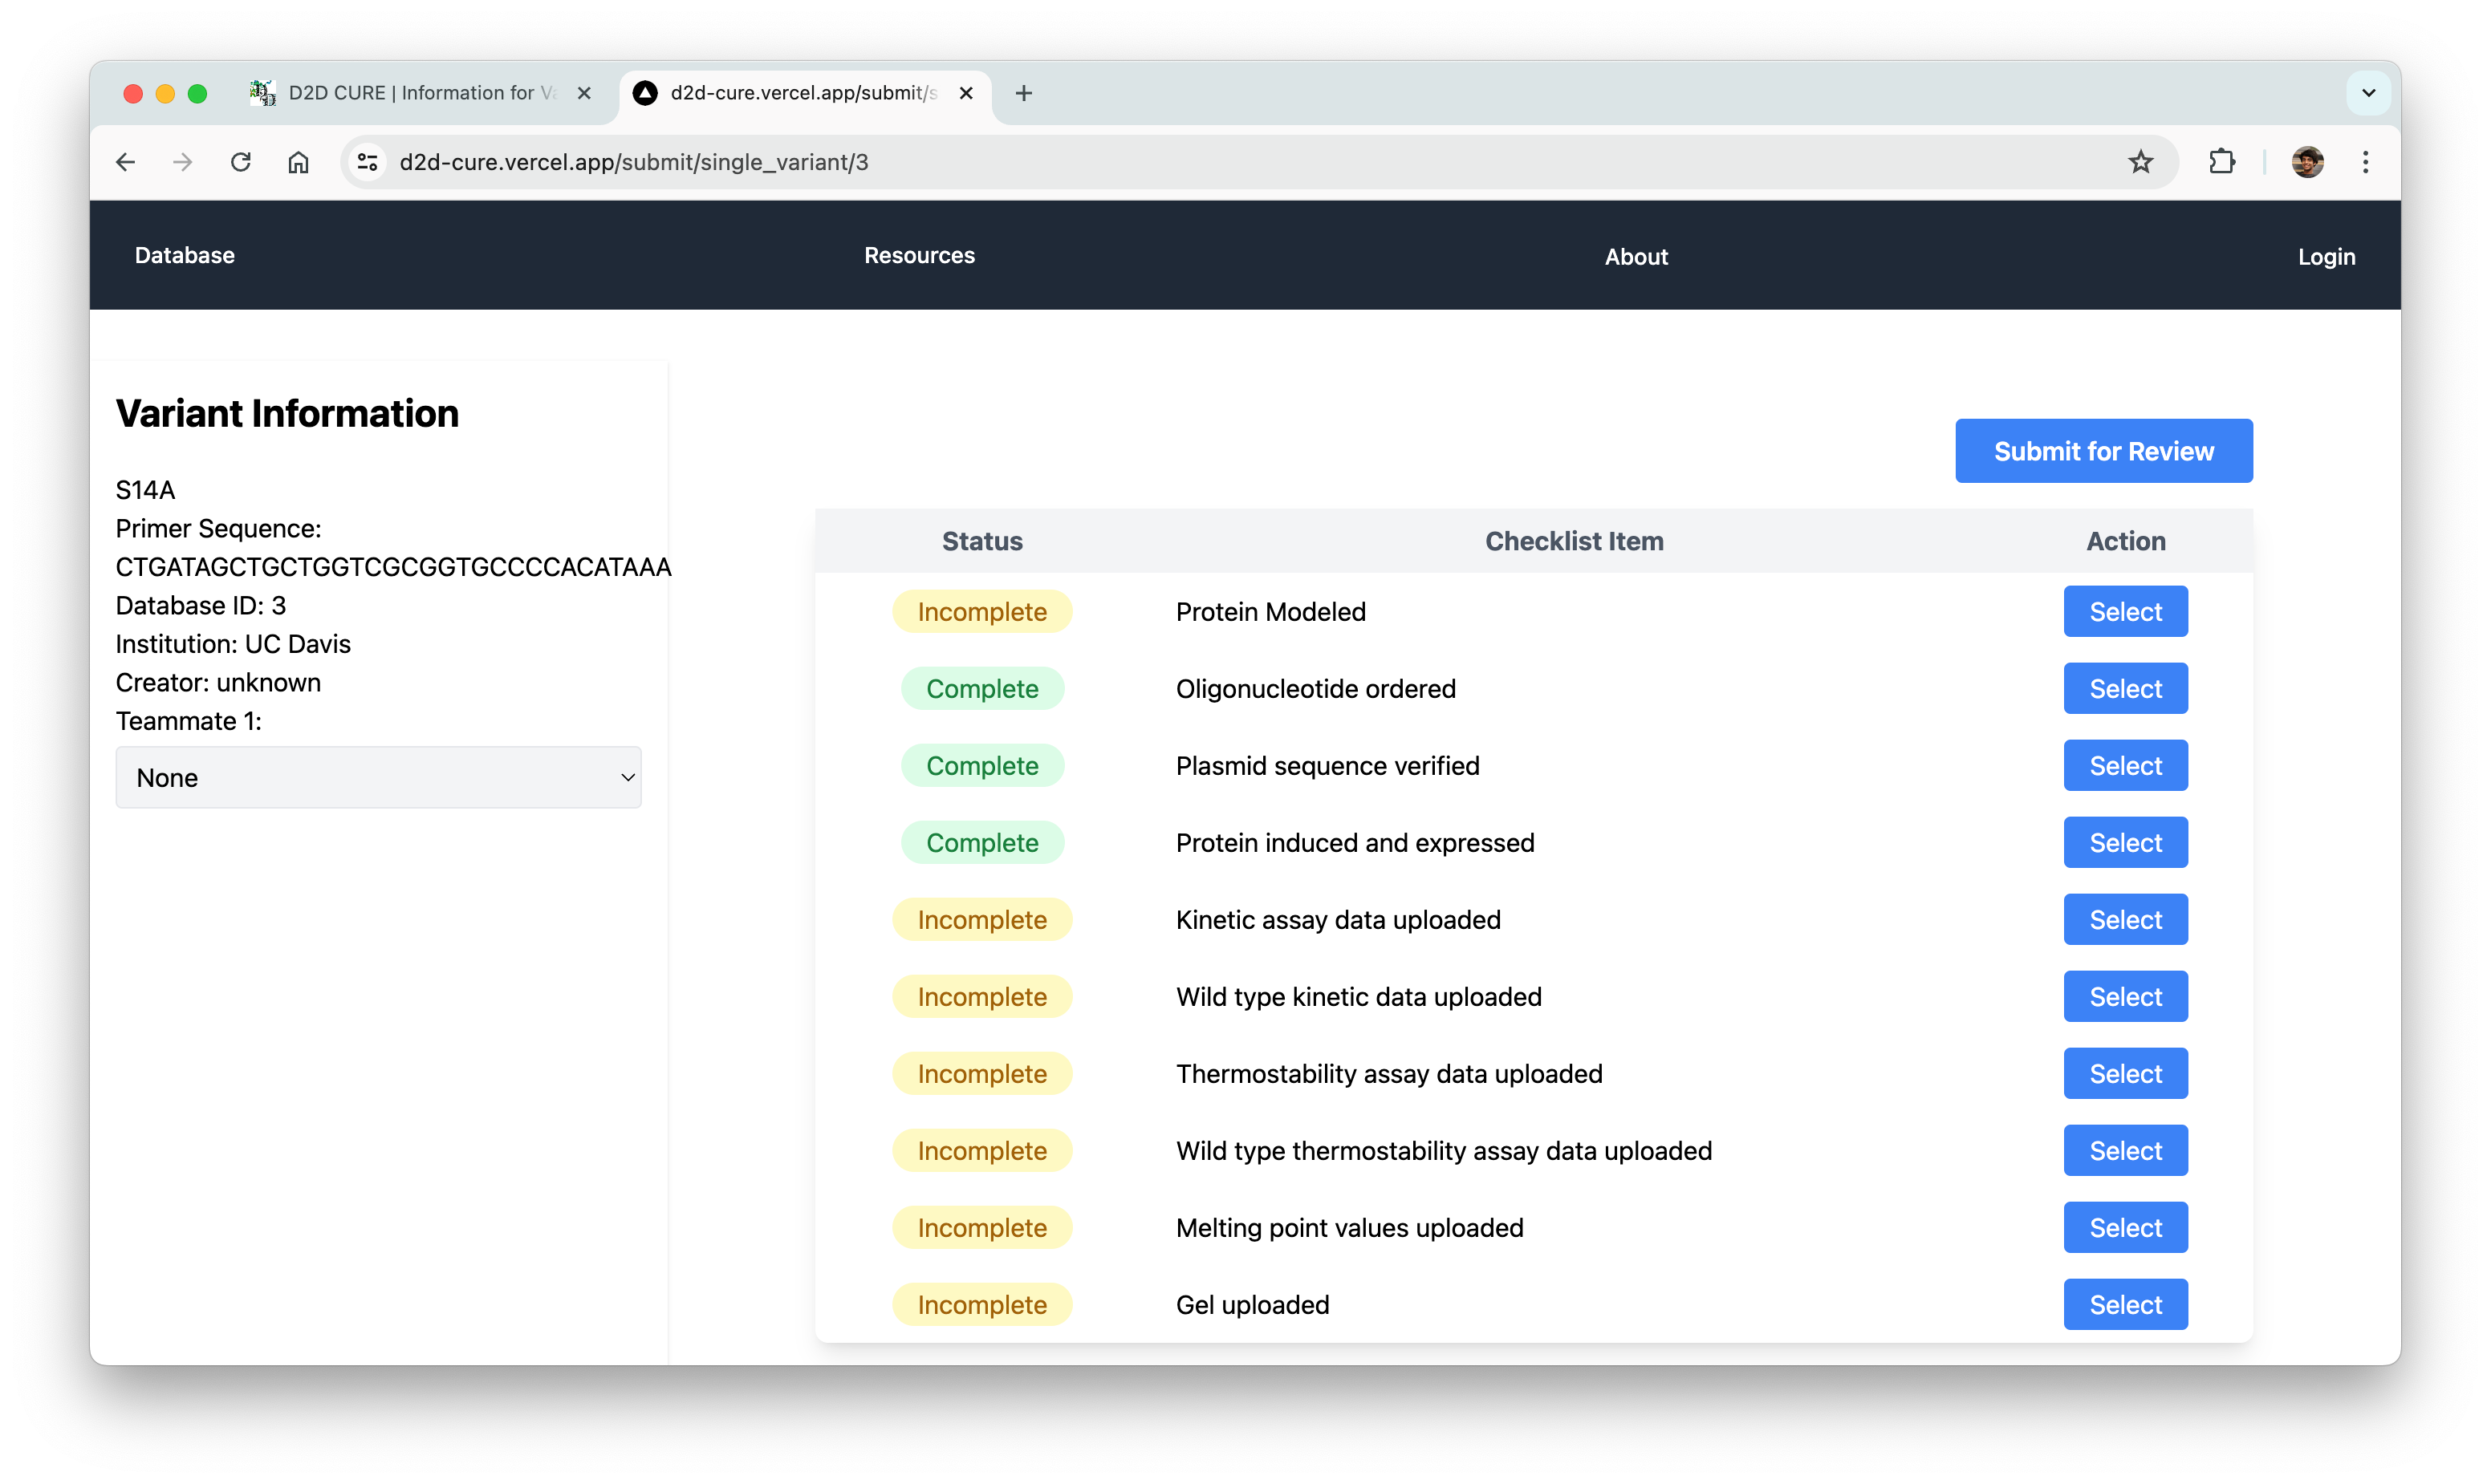Select the Protein Modeled checklist item

point(2125,611)
